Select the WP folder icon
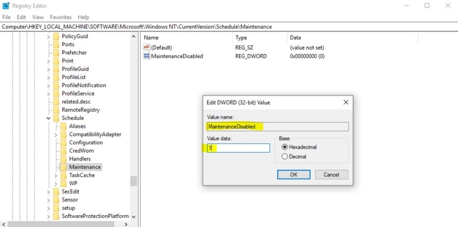Screen dimensions: 458x227 click(63, 184)
